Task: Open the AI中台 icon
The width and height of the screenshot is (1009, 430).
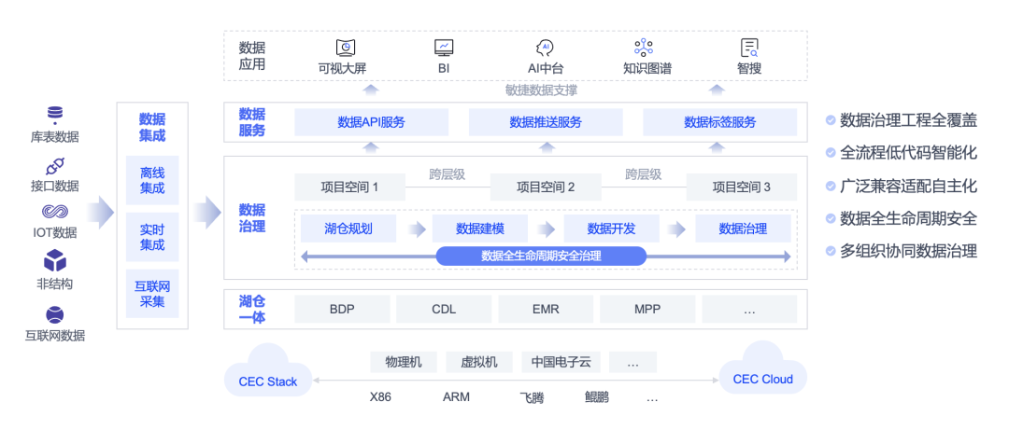Action: click(x=546, y=48)
